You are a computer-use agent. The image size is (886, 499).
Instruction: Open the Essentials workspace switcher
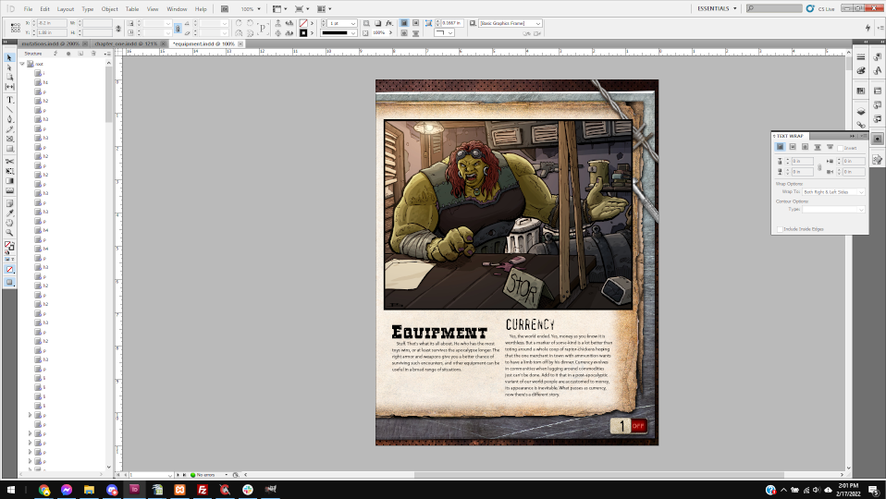point(717,8)
